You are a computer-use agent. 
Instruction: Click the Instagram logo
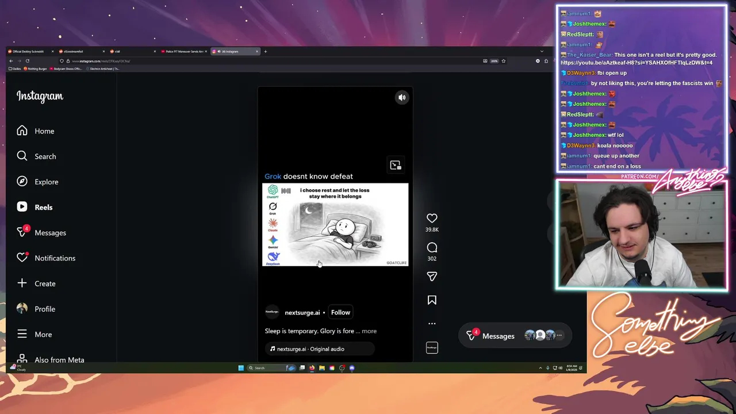click(x=40, y=97)
